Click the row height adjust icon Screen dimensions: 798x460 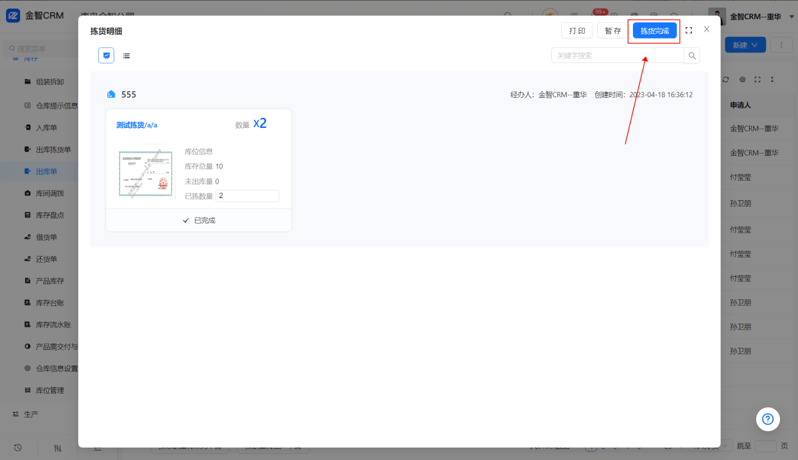pos(772,79)
